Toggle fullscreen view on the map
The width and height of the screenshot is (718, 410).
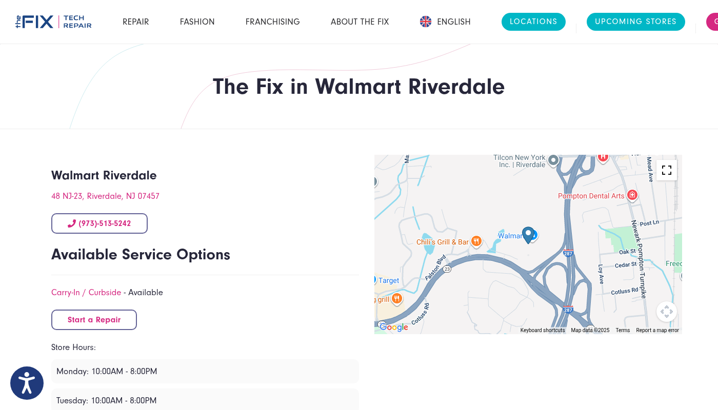tap(666, 170)
